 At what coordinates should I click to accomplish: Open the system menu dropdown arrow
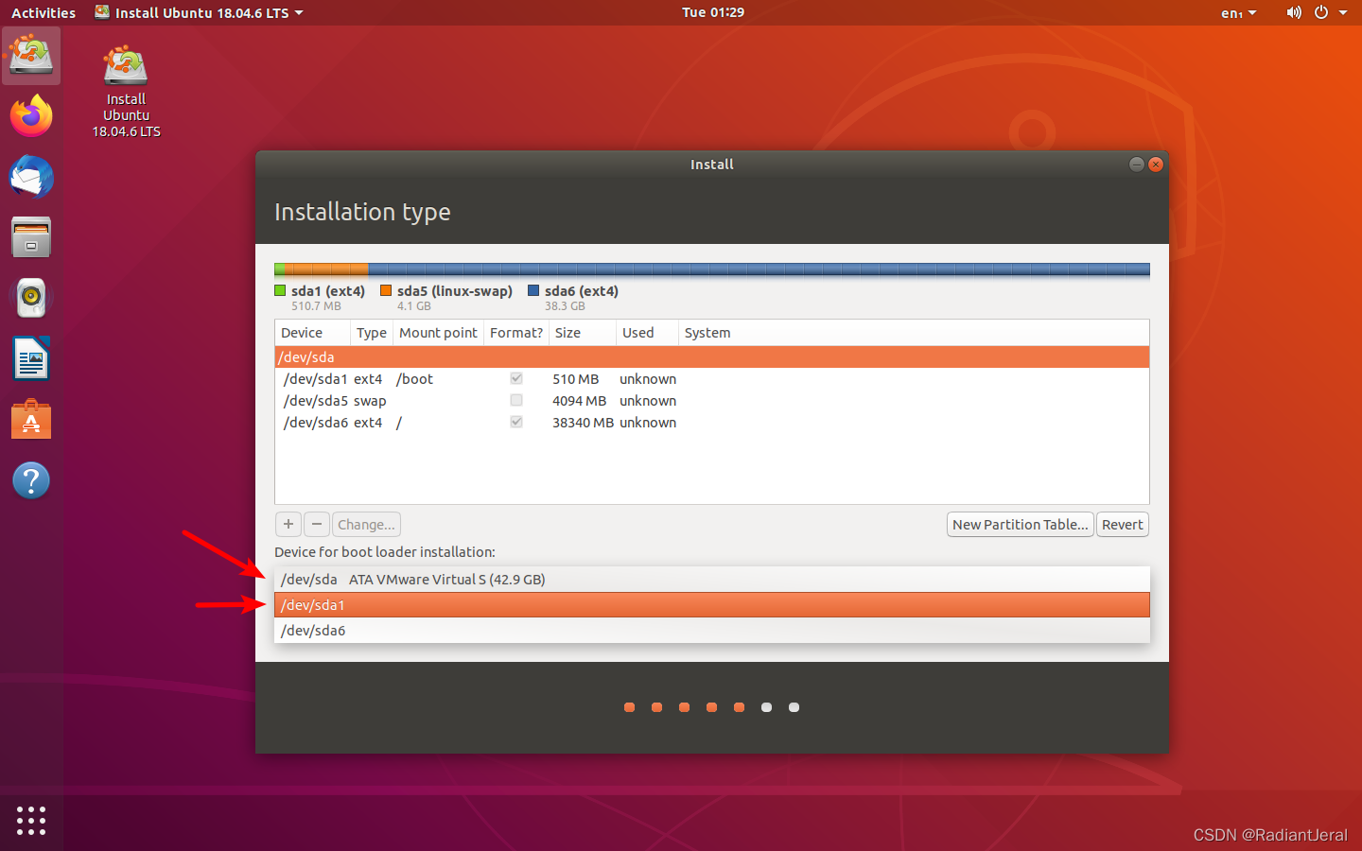1343,12
